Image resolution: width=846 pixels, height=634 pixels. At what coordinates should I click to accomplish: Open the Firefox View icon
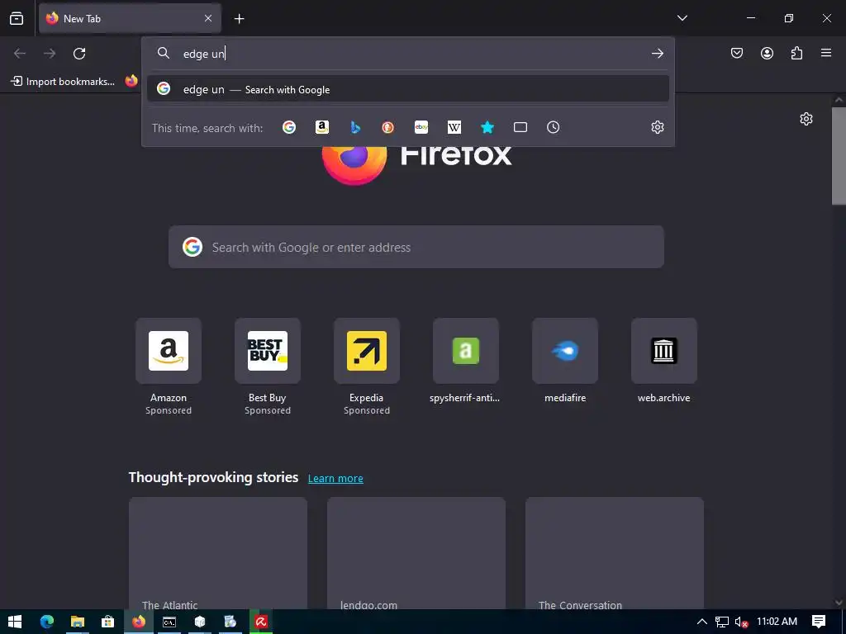17,18
